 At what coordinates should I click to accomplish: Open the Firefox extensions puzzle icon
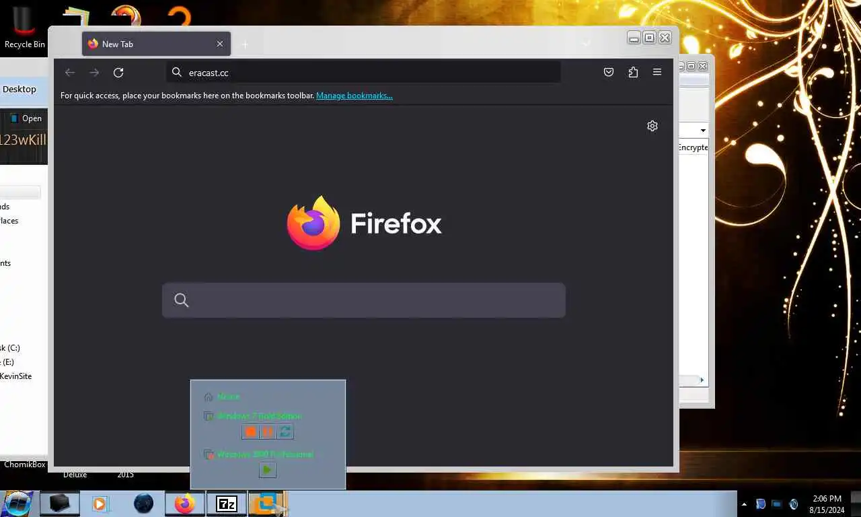coord(633,73)
